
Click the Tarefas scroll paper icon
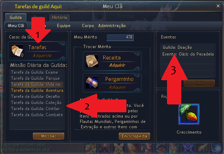(17, 51)
